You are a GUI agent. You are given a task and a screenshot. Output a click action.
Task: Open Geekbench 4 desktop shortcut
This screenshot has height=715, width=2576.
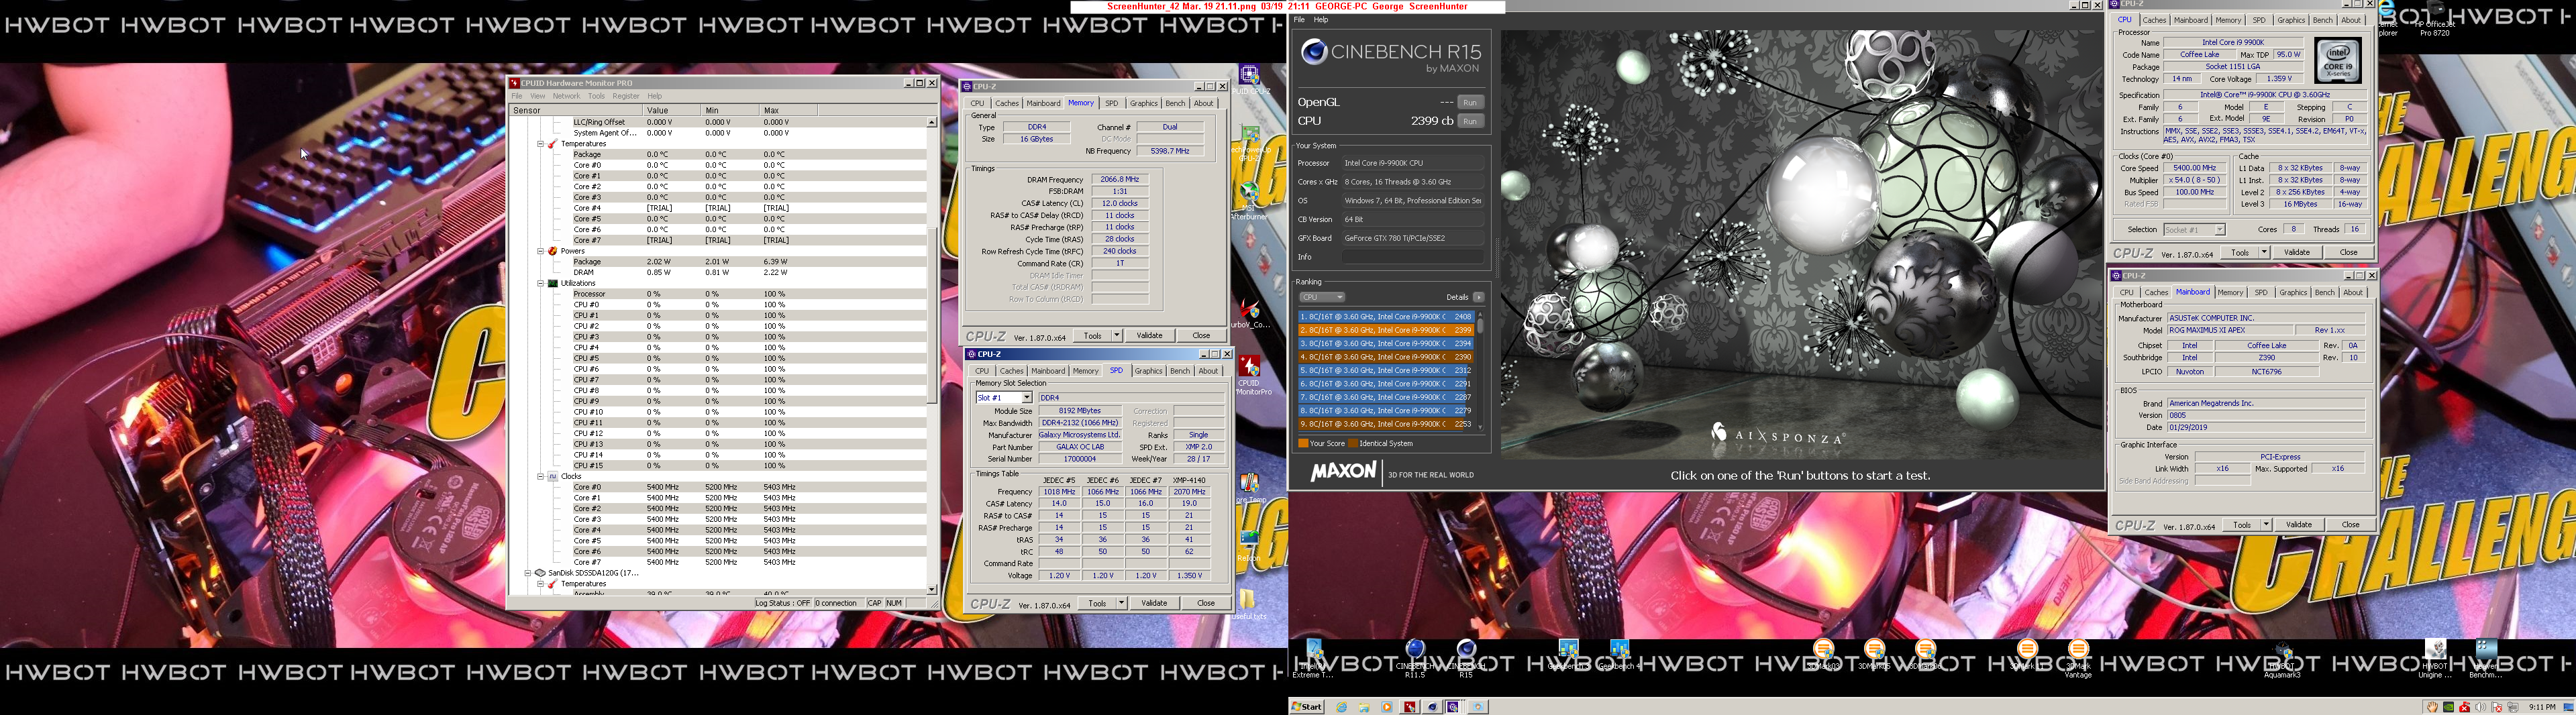[1620, 655]
